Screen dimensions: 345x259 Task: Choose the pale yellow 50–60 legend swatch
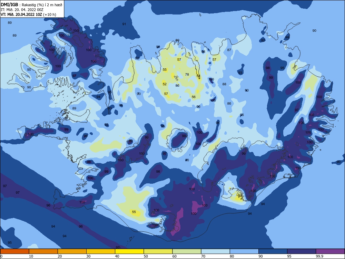[158, 251]
